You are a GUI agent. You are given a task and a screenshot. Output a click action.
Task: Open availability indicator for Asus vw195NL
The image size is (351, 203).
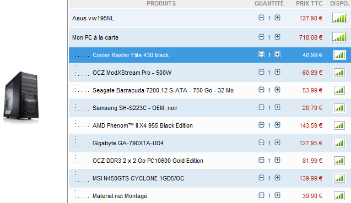click(339, 18)
